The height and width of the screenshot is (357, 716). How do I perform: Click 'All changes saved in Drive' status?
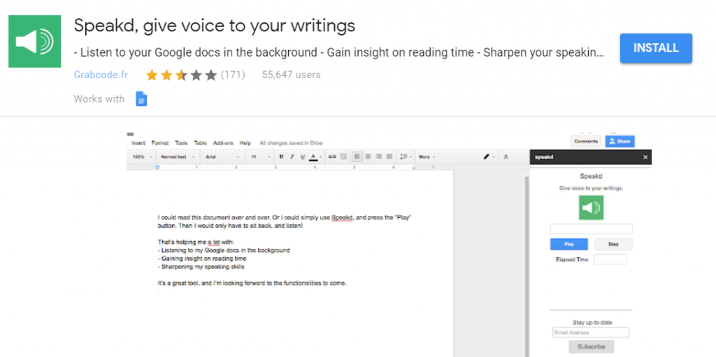pyautogui.click(x=291, y=143)
